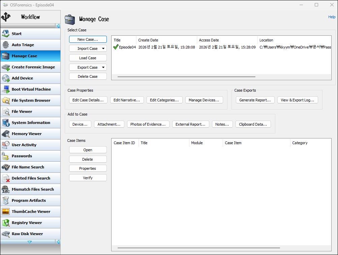The height and width of the screenshot is (255, 338).
Task: Click View & Export Log... button
Action: 298,100
